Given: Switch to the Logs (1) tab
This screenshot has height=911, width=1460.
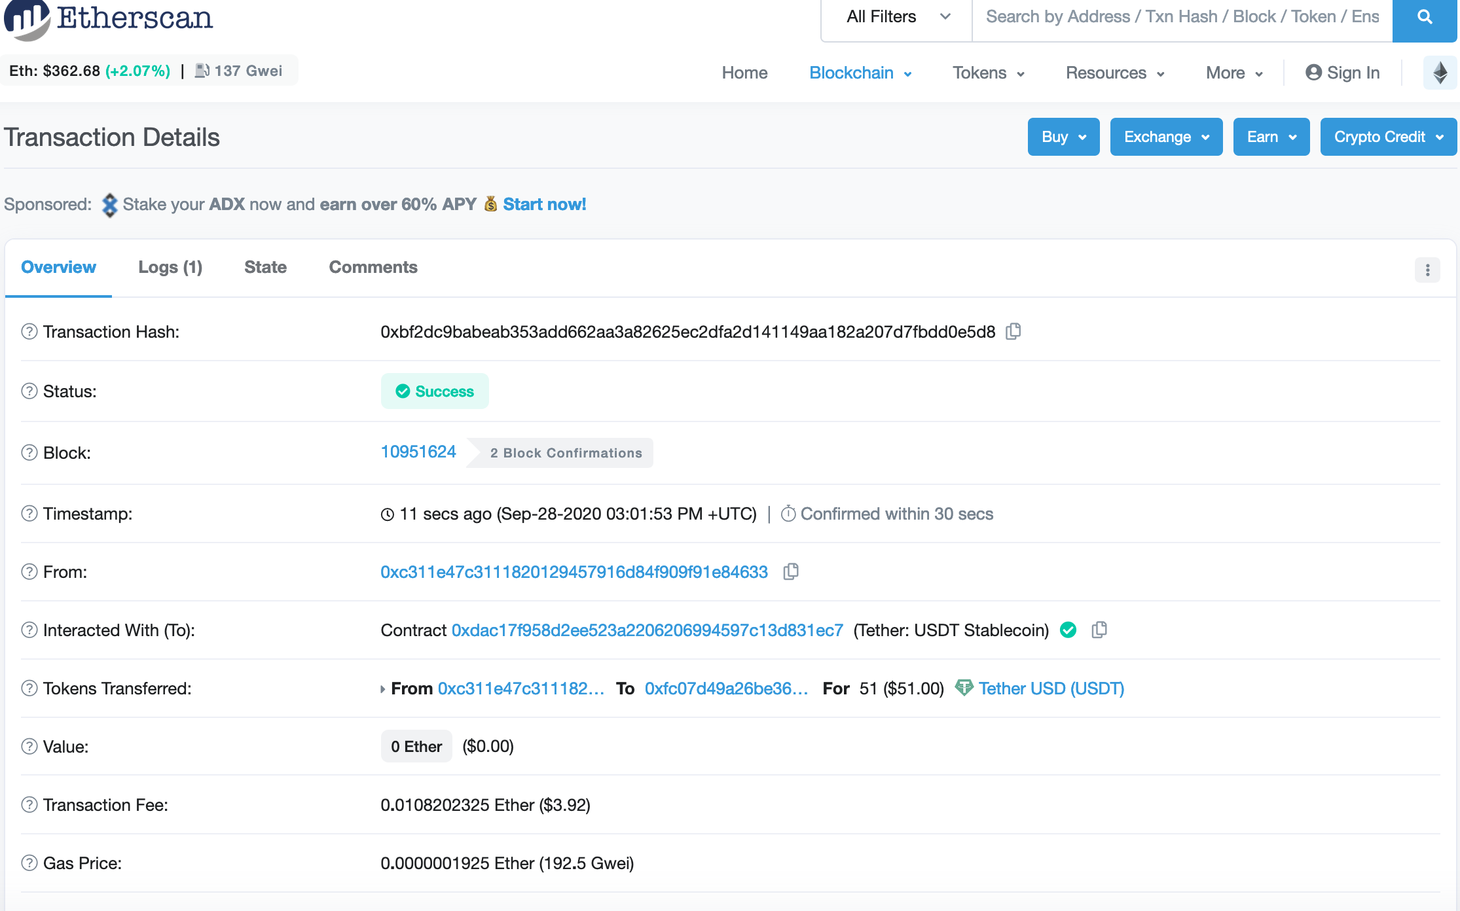Looking at the screenshot, I should click(170, 267).
